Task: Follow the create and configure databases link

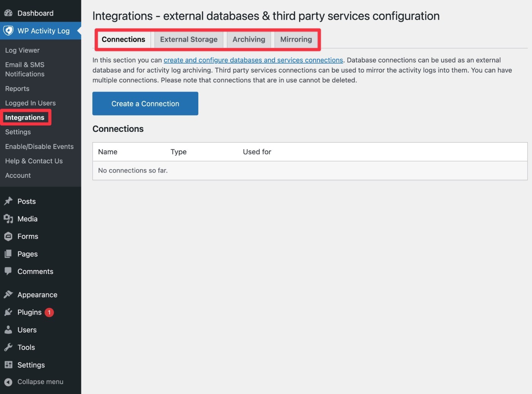Action: coord(253,60)
